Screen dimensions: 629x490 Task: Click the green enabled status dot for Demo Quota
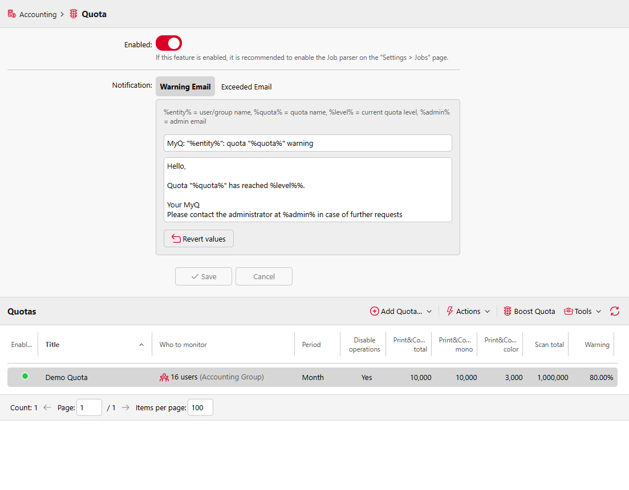(x=25, y=376)
